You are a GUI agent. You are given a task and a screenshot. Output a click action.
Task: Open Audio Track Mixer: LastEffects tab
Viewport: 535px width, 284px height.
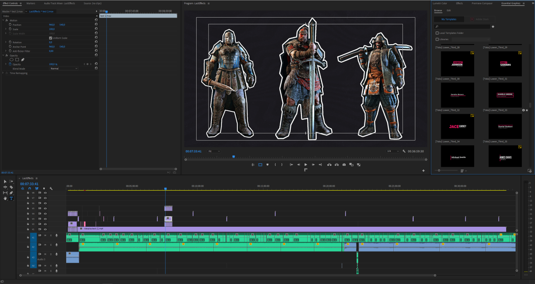coord(60,4)
